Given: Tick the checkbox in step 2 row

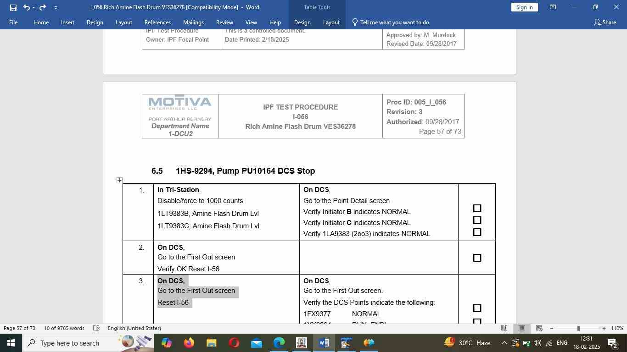Looking at the screenshot, I should pos(477,258).
